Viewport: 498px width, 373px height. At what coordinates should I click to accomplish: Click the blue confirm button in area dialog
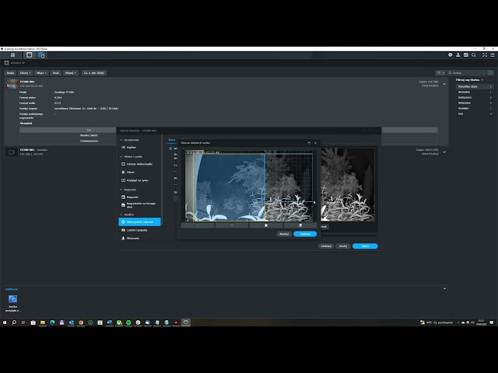click(305, 234)
